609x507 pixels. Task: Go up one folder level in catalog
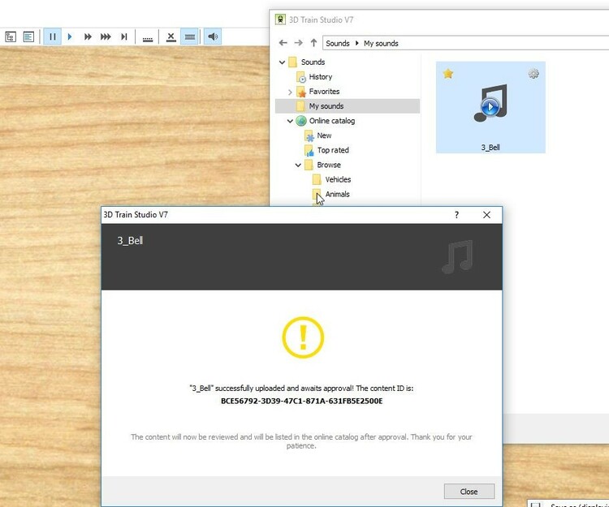coord(313,43)
